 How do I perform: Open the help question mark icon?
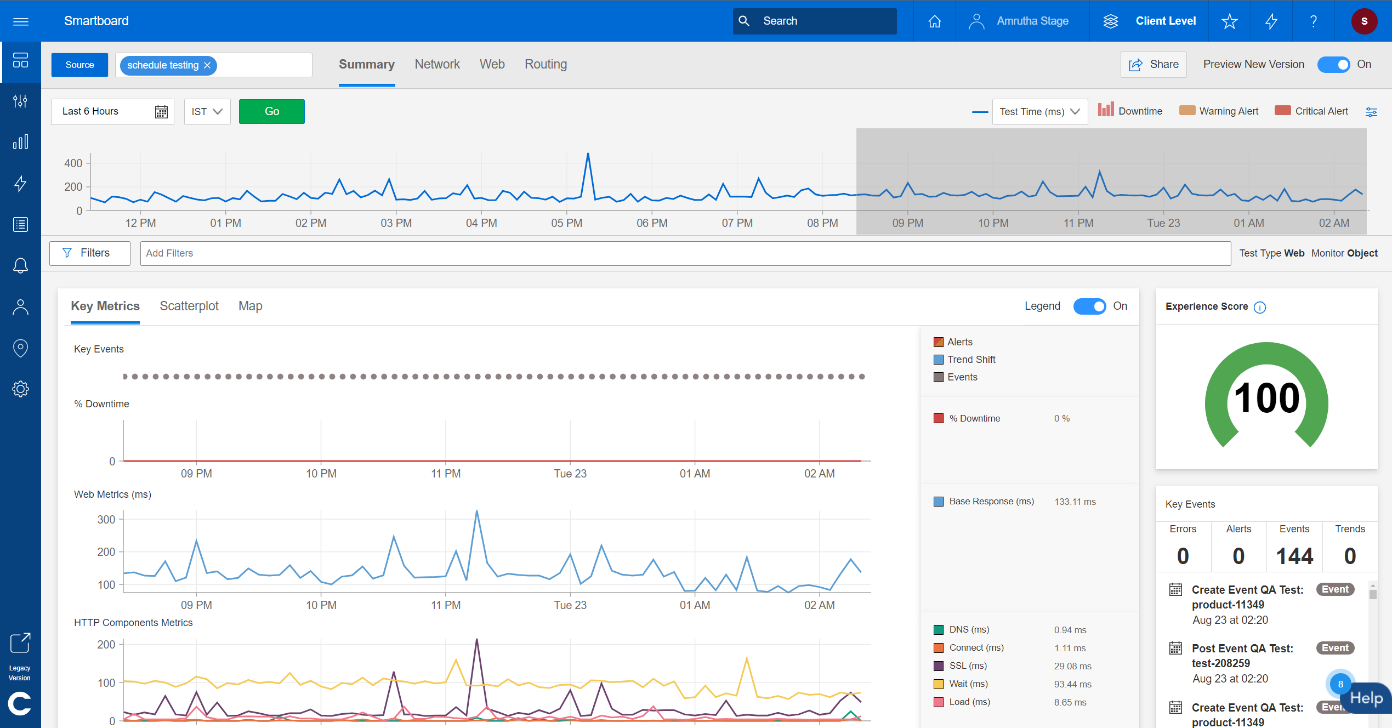tap(1313, 21)
